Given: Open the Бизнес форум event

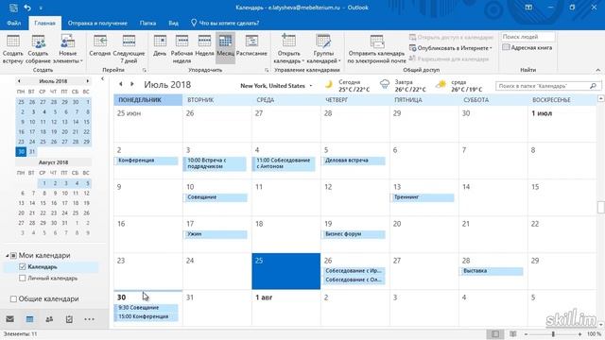Looking at the screenshot, I should 354,234.
